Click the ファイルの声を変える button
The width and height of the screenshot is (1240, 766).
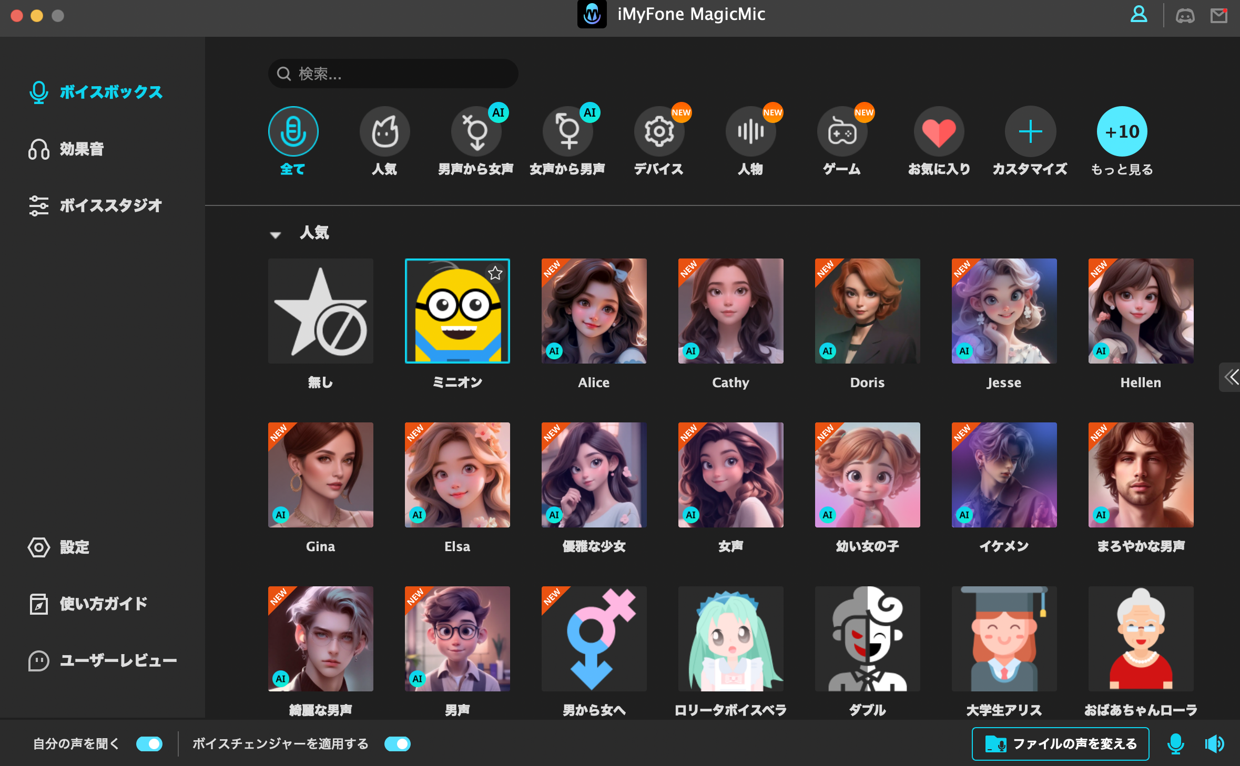[x=1060, y=744]
